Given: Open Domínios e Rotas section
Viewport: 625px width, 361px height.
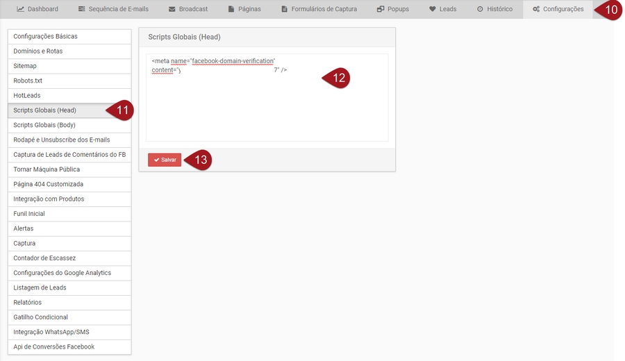Looking at the screenshot, I should click(x=38, y=51).
